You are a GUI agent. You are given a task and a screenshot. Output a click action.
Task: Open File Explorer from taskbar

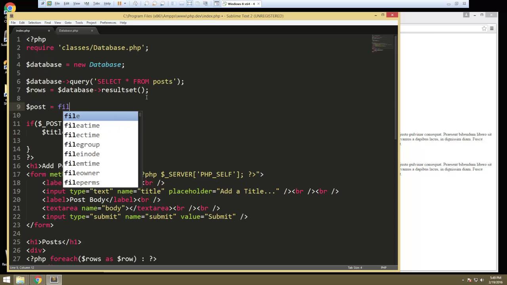[x=20, y=280]
